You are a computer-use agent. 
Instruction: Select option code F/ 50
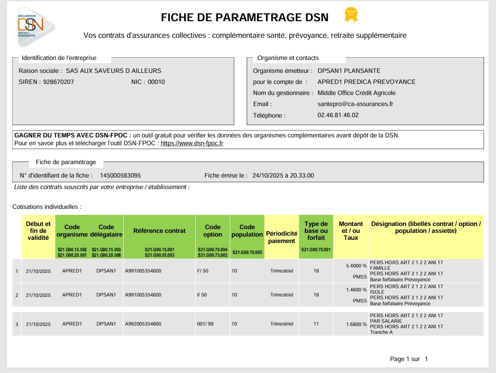coord(203,271)
